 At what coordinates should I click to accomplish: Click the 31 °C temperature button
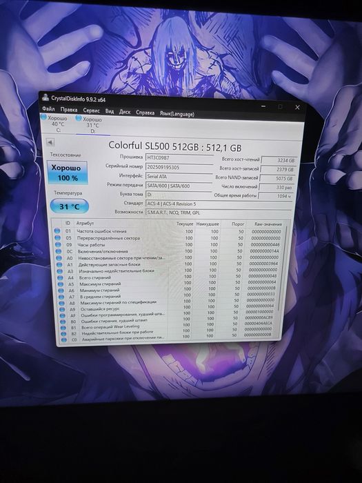tap(69, 206)
